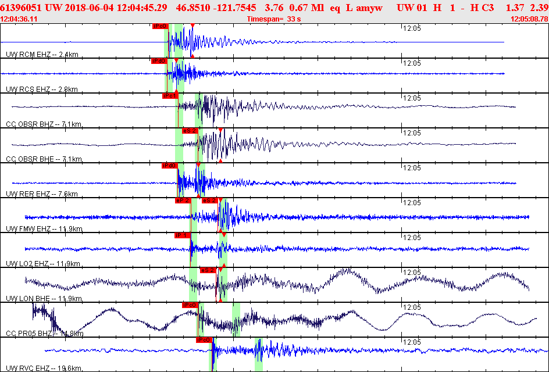Click the iPd0 pick label on UW RCS EHZ
Viewport: 549px width, 372px height.
[x=161, y=60]
